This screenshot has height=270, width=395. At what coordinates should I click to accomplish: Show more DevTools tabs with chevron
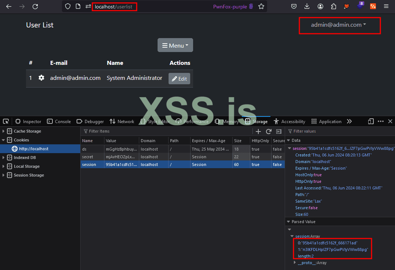point(349,122)
